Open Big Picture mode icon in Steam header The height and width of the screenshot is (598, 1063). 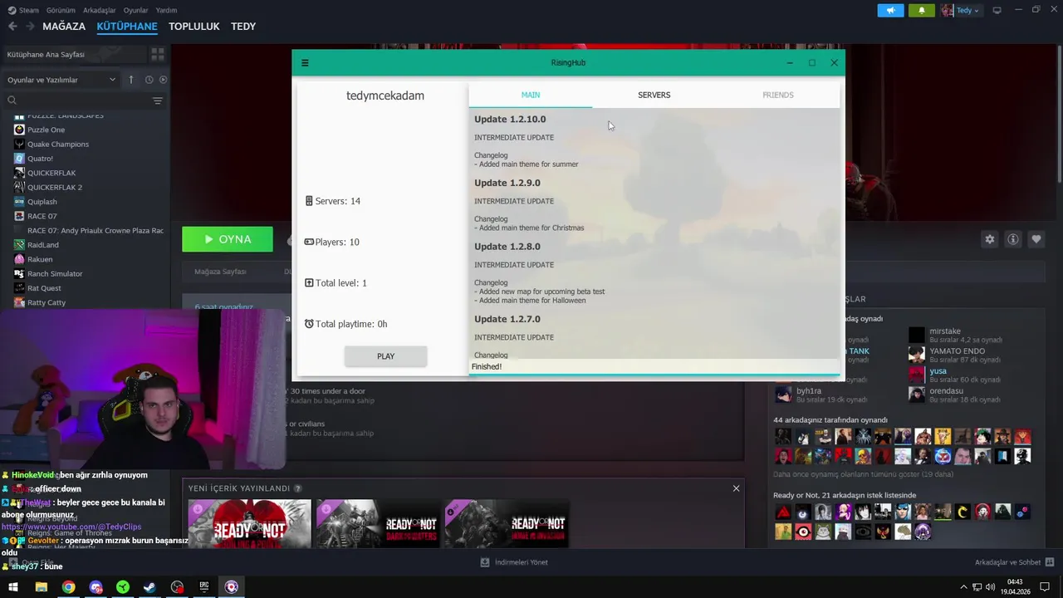click(x=997, y=10)
